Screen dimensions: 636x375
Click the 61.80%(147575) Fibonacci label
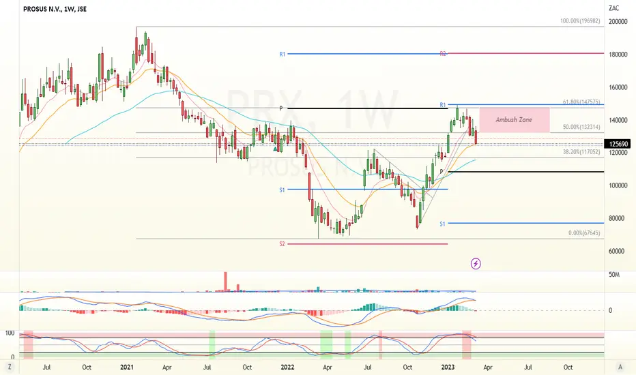coord(581,102)
